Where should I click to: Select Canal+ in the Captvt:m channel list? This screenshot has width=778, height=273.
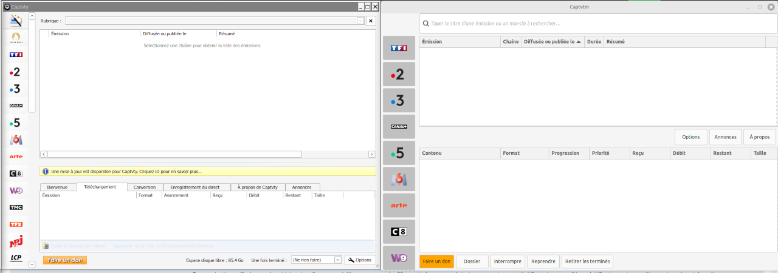399,126
